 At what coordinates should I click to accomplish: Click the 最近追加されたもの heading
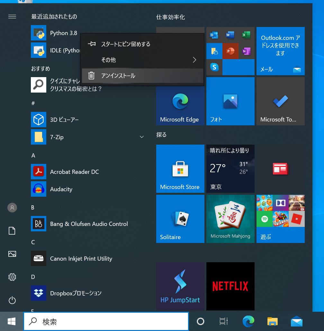pyautogui.click(x=54, y=16)
